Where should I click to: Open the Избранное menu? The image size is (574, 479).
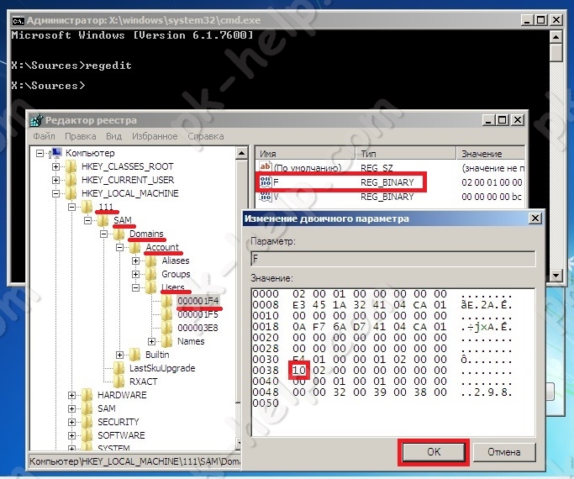[x=155, y=136]
